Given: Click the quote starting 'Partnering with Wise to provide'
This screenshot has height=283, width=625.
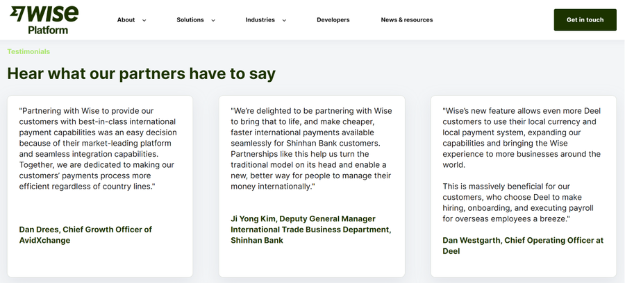Looking at the screenshot, I should (x=98, y=148).
